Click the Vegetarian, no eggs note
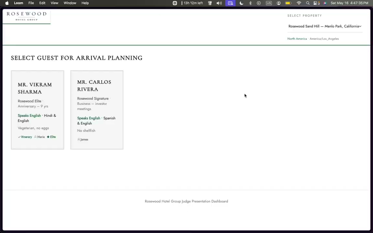 [33, 128]
